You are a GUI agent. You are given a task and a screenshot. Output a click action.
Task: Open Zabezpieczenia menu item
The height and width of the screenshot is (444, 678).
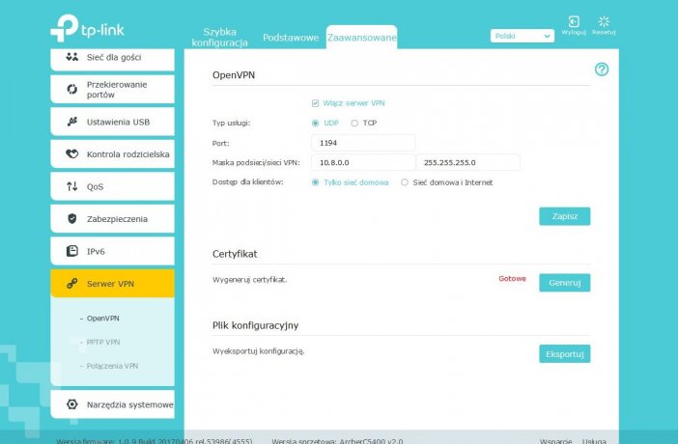point(112,219)
